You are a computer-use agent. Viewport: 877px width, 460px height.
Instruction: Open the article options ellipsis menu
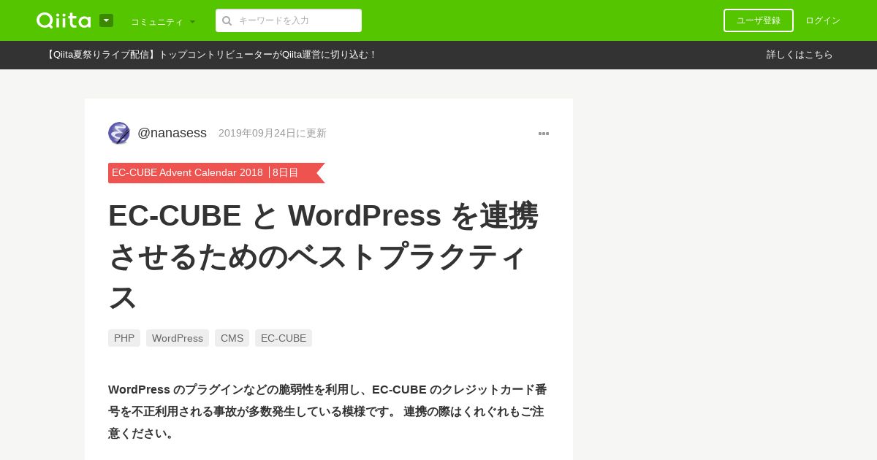click(544, 134)
